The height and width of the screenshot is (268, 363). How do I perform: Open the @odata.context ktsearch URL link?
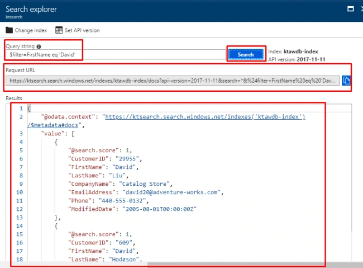205,117
